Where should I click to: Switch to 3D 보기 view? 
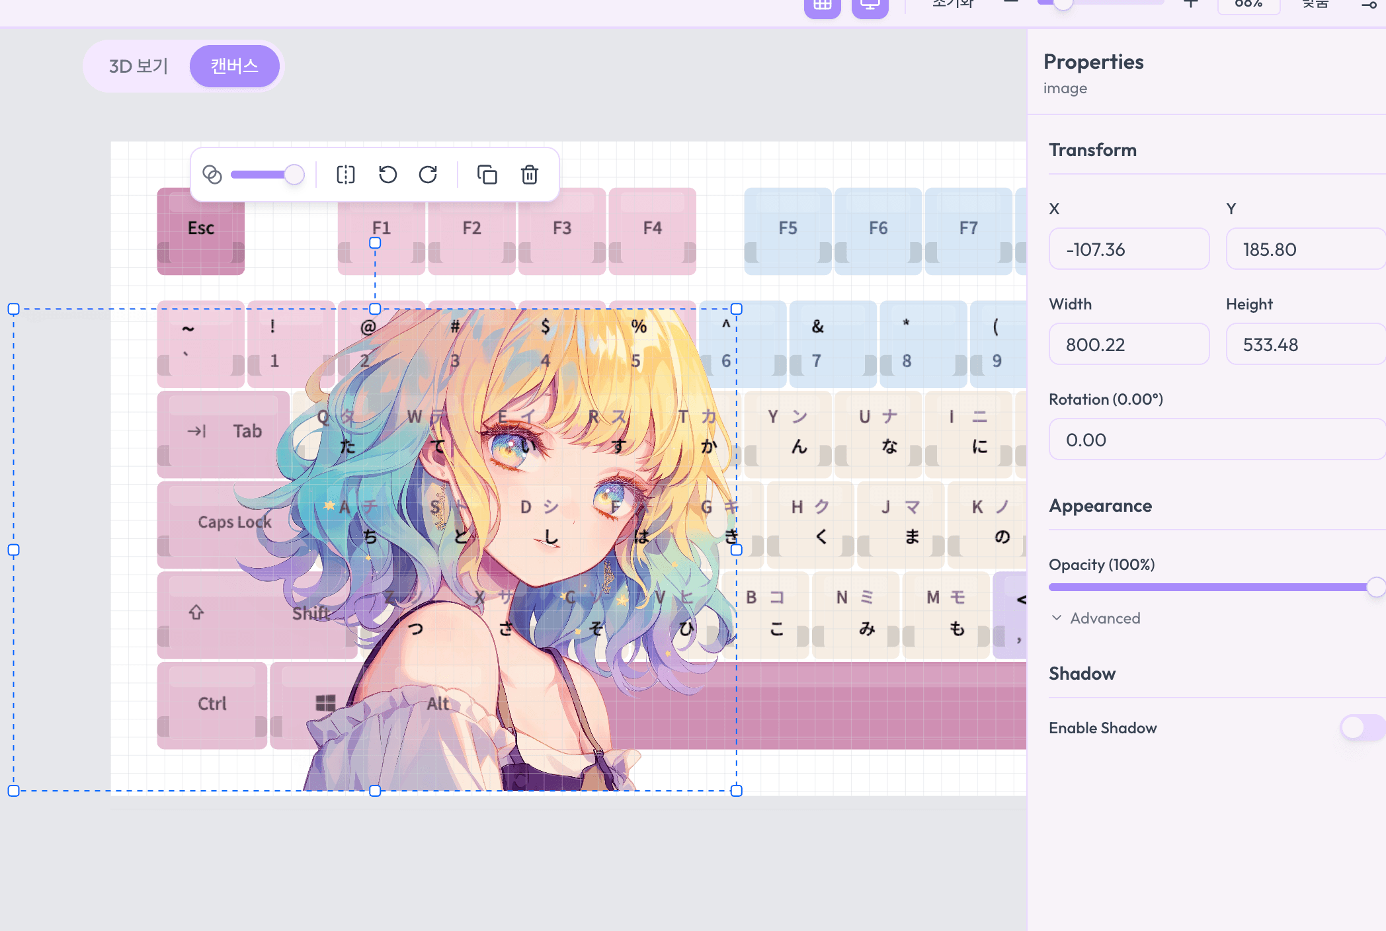coord(138,66)
